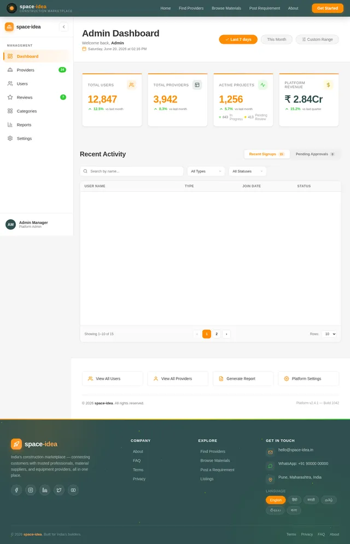
Task: Jump to page 2 of results
Action: click(x=217, y=334)
